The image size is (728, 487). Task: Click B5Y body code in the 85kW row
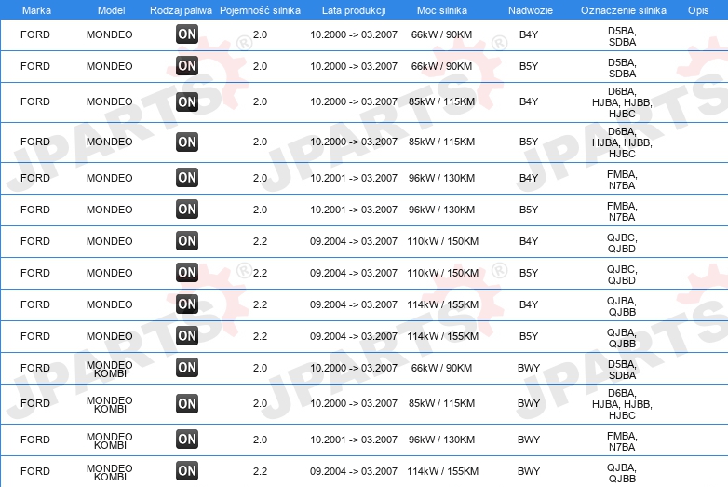pos(529,142)
